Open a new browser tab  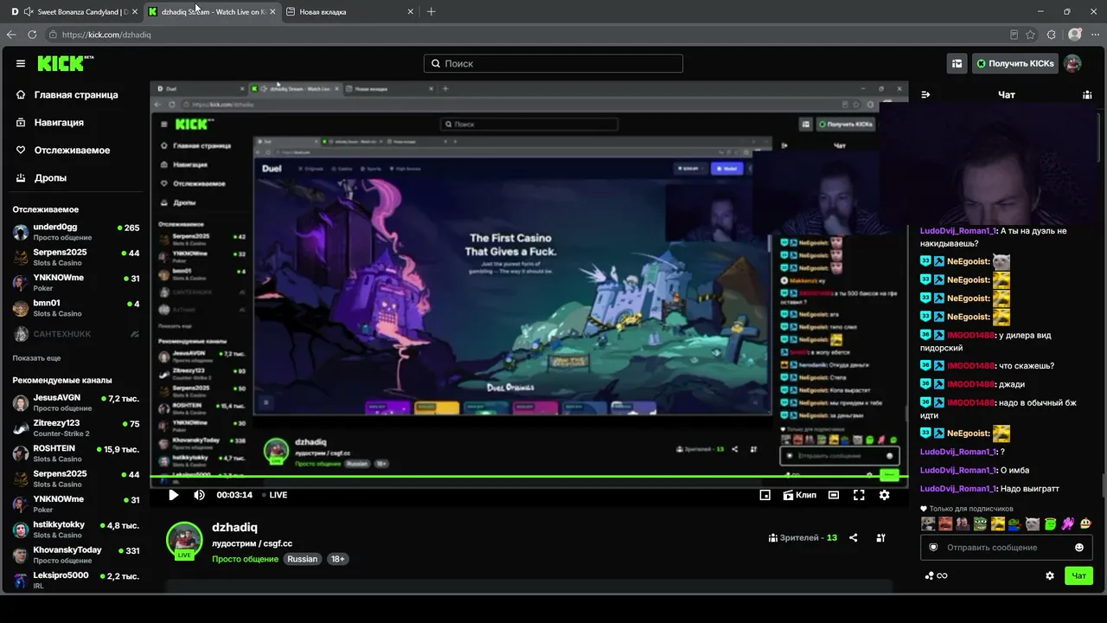click(x=432, y=12)
